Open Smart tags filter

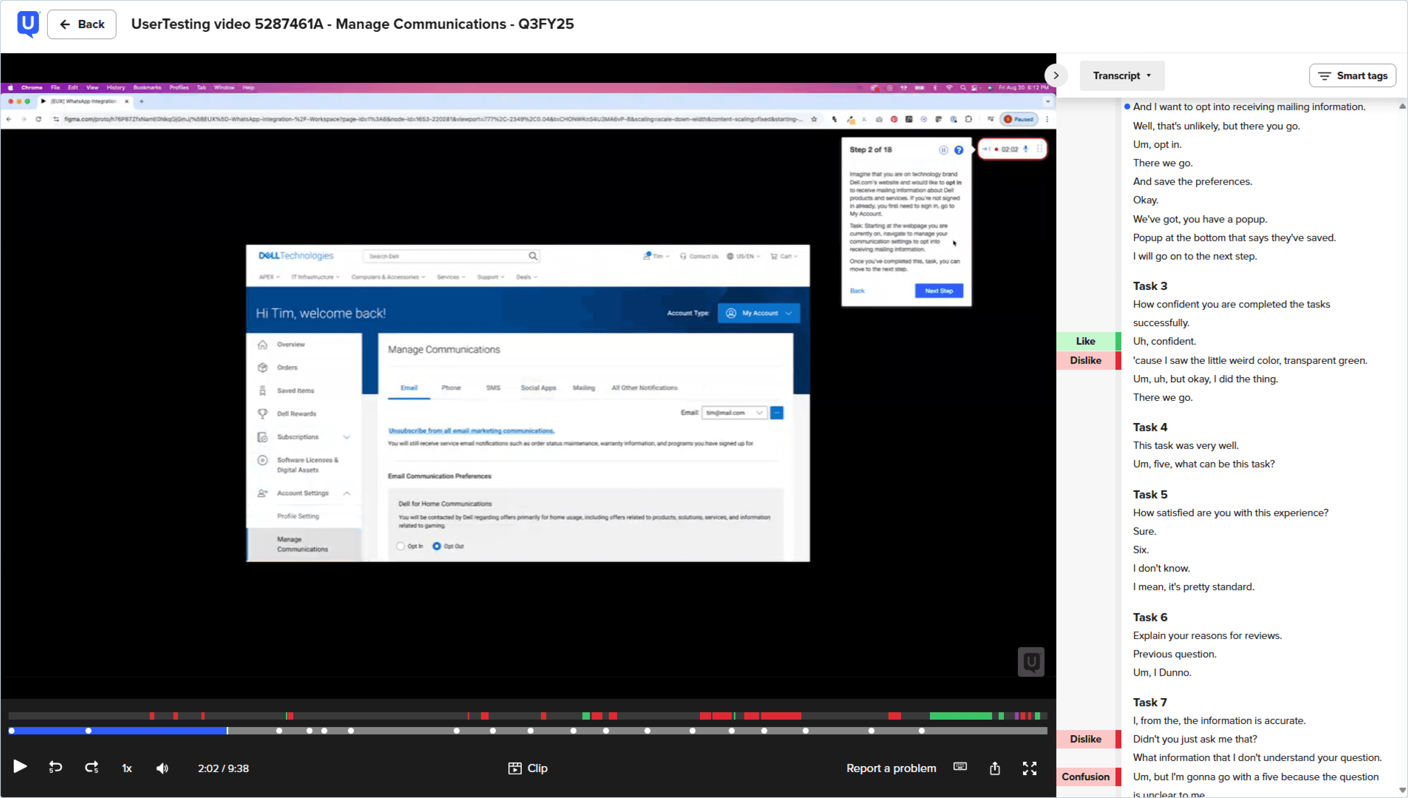point(1352,76)
